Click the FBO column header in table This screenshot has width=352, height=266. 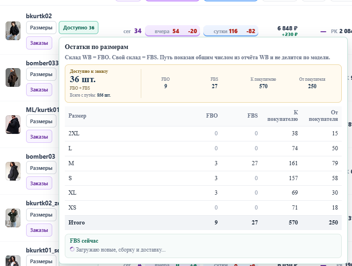click(x=212, y=116)
